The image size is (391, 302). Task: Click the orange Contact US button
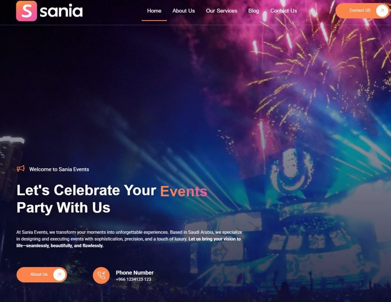[363, 11]
